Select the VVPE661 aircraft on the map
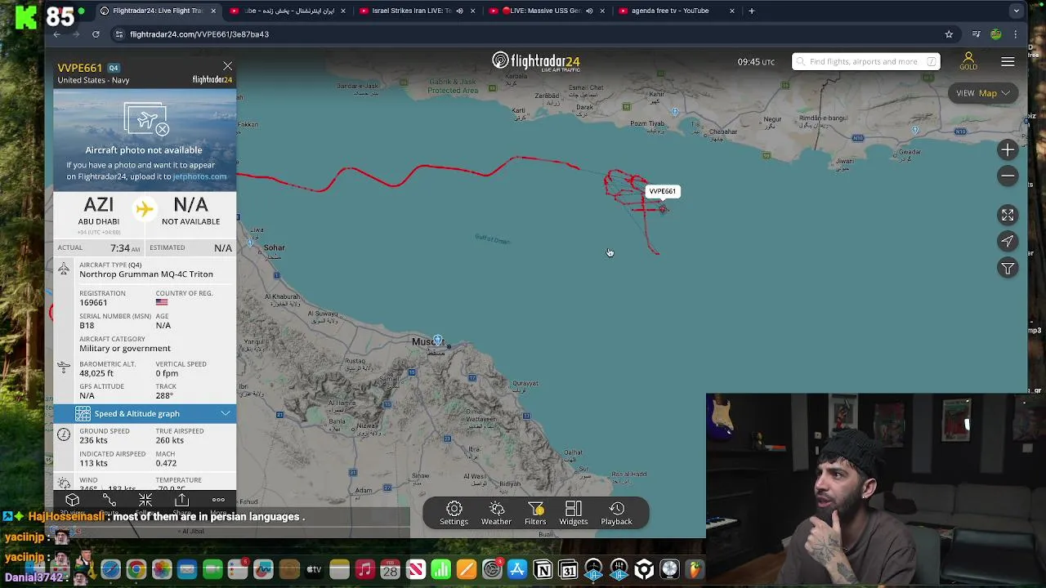Screen dimensions: 1046x588 (x=663, y=209)
